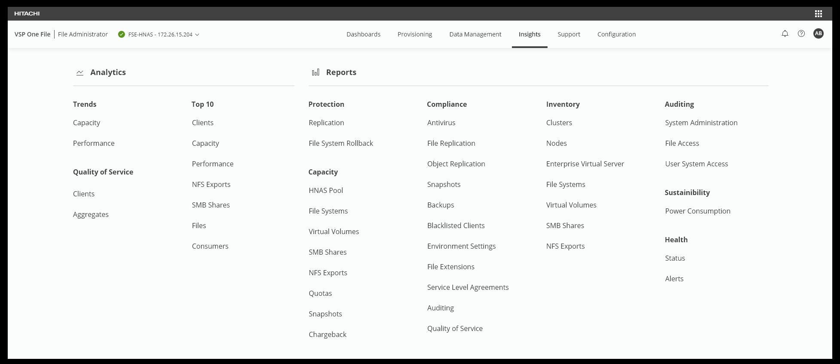Click the green server status check icon

tap(122, 34)
